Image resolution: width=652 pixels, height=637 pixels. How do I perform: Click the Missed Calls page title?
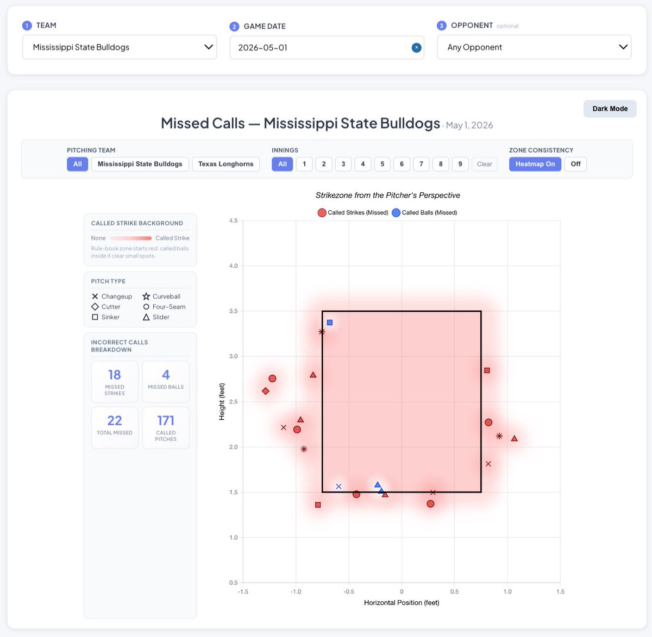pyautogui.click(x=300, y=123)
